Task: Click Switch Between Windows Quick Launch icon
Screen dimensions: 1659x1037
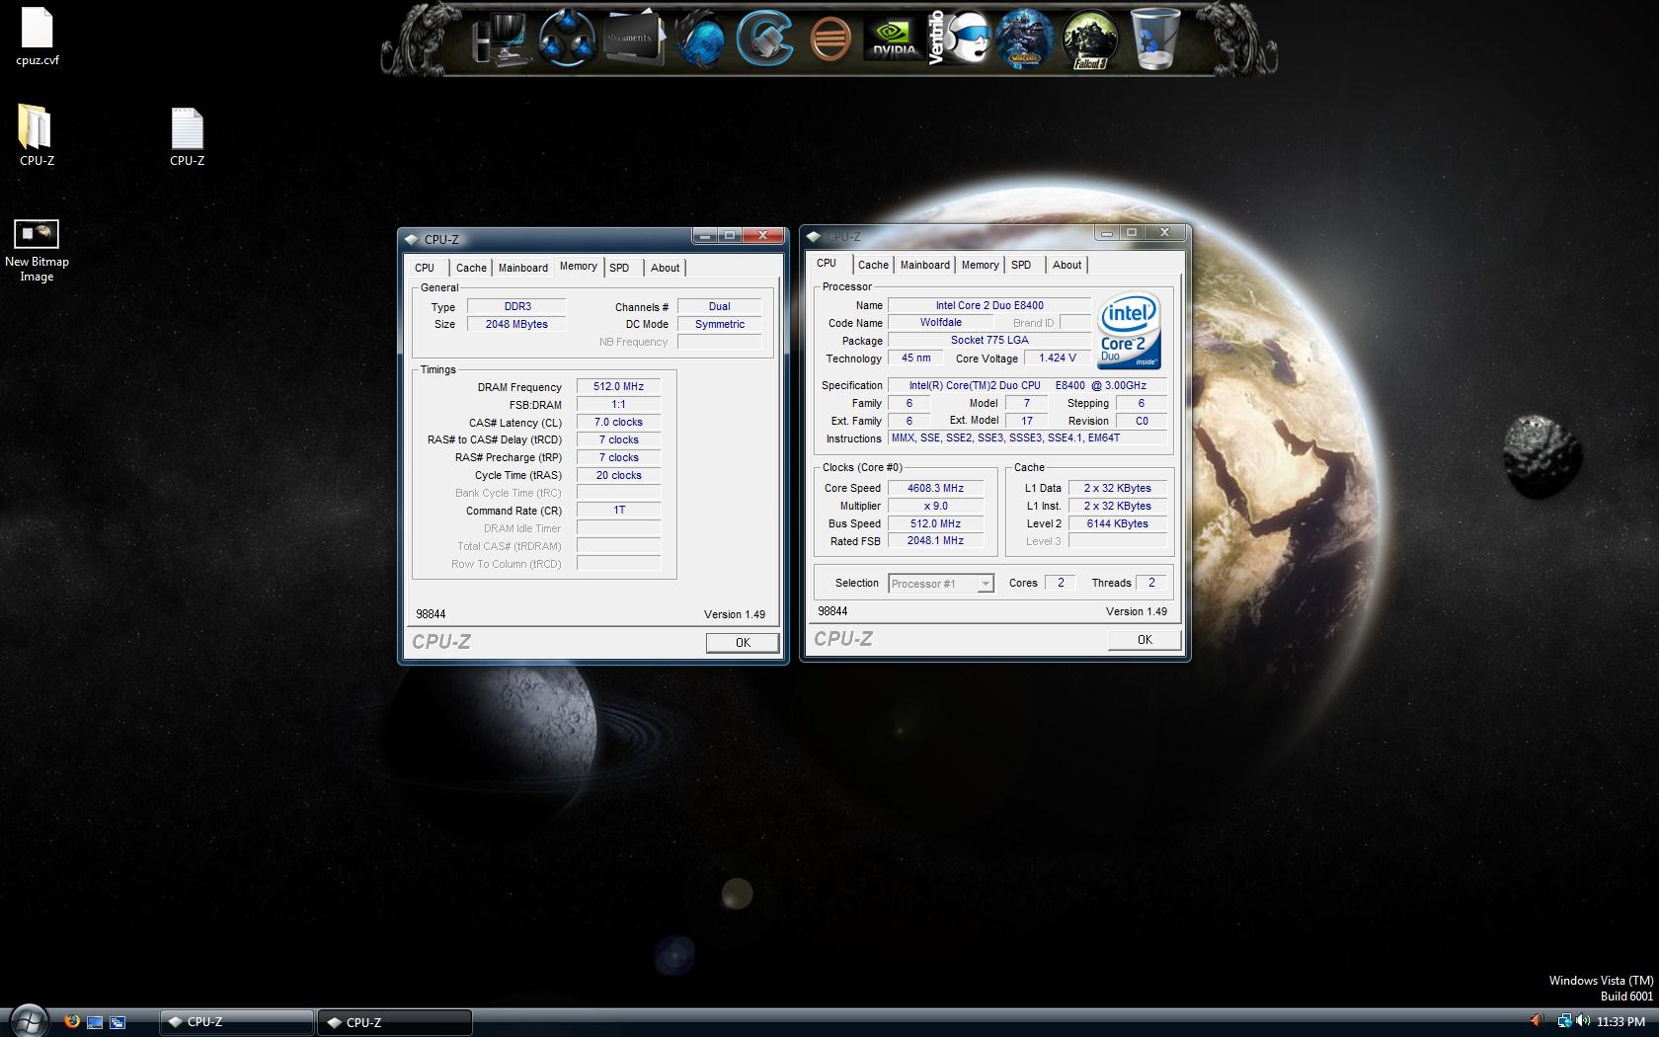Action: (117, 1022)
